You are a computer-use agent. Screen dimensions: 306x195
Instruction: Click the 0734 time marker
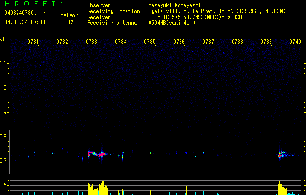click(x=121, y=42)
